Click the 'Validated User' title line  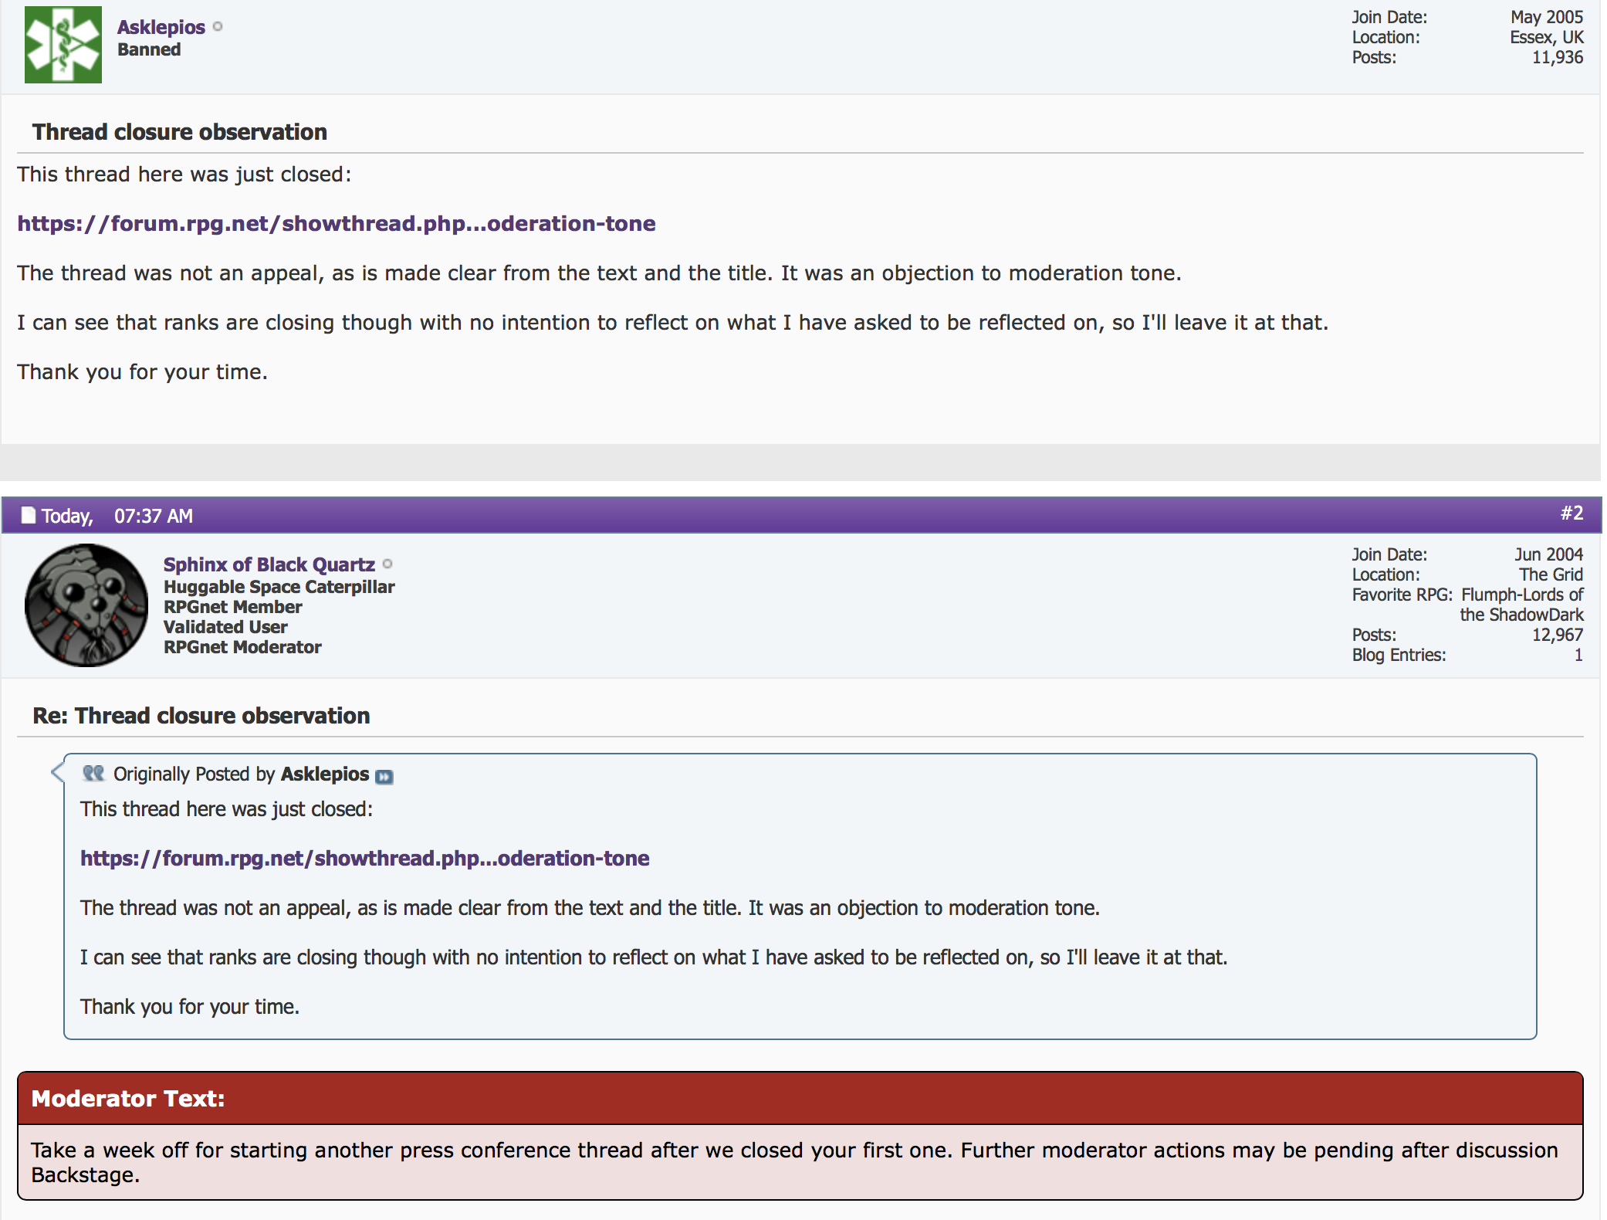(225, 627)
